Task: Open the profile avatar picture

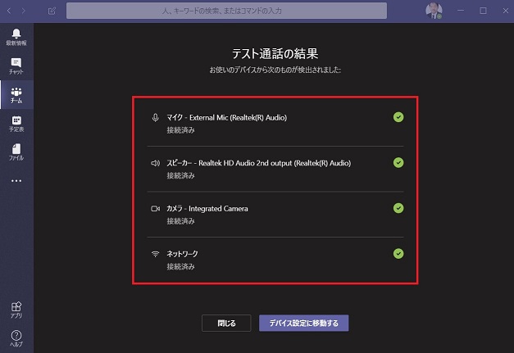Action: 434,11
